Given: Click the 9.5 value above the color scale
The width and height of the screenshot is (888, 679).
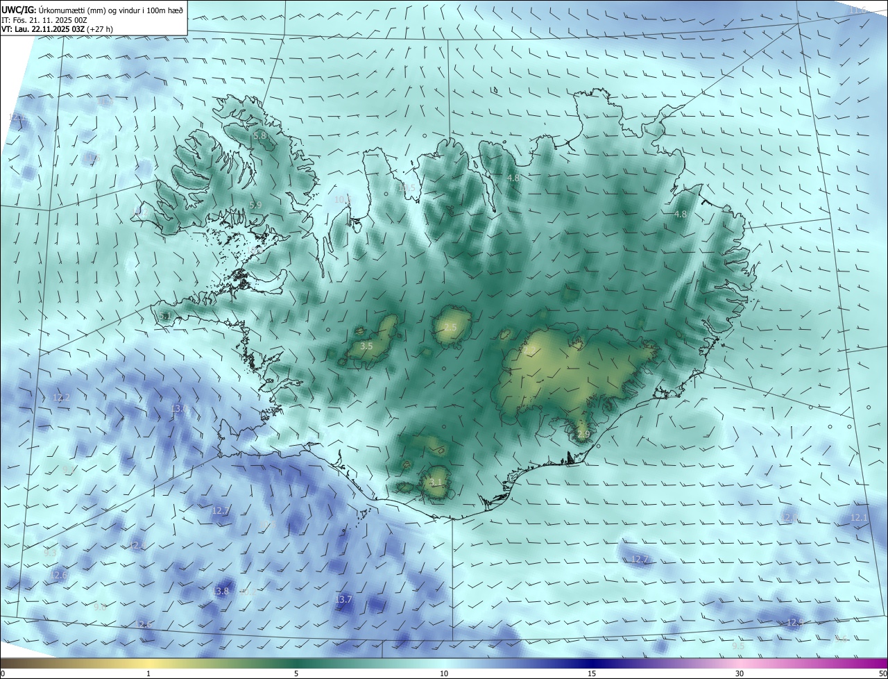Looking at the screenshot, I should pos(738,646).
